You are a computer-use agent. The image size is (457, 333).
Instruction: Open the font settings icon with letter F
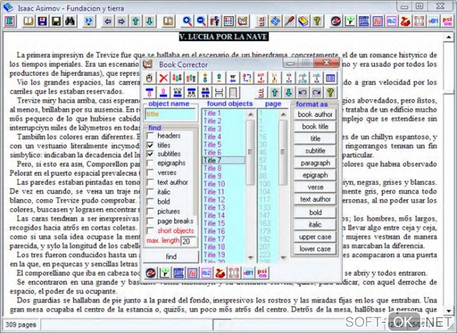click(x=215, y=21)
